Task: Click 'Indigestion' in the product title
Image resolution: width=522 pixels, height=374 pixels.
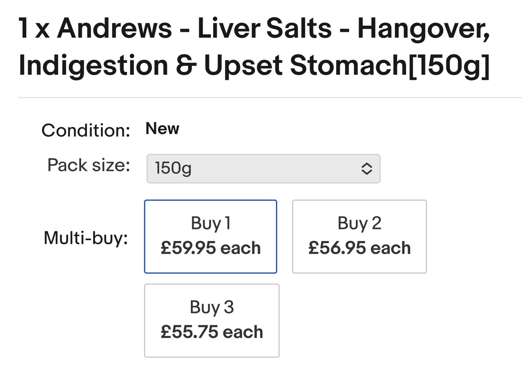Action: [x=93, y=65]
